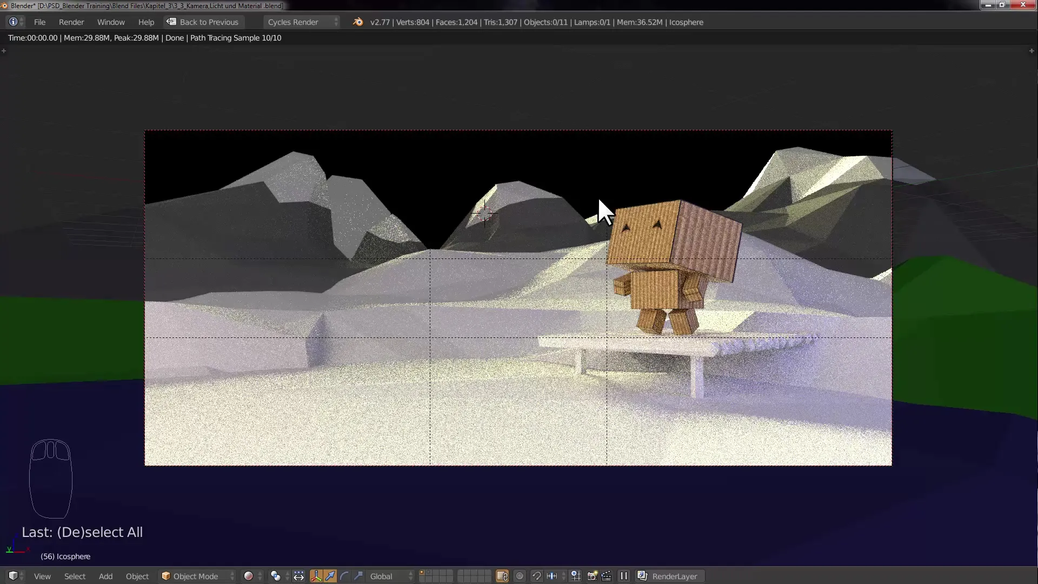Viewport: 1038px width, 584px height.
Task: Open the Select menu in viewport header
Action: [75, 576]
